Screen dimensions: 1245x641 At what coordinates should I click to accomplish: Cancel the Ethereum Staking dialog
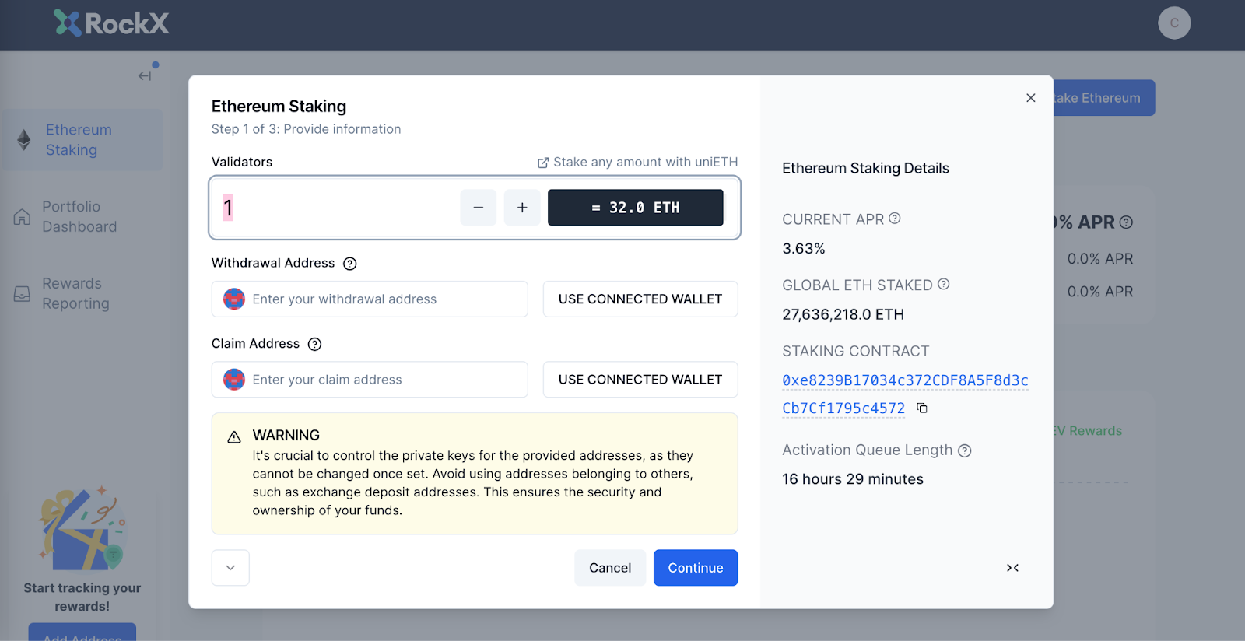click(x=609, y=568)
